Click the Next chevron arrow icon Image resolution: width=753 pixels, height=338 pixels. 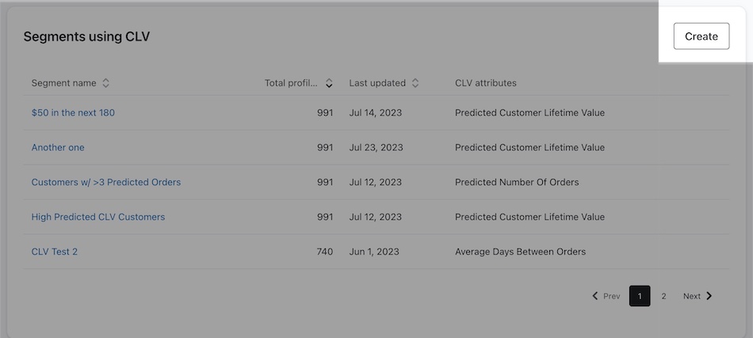[709, 296]
